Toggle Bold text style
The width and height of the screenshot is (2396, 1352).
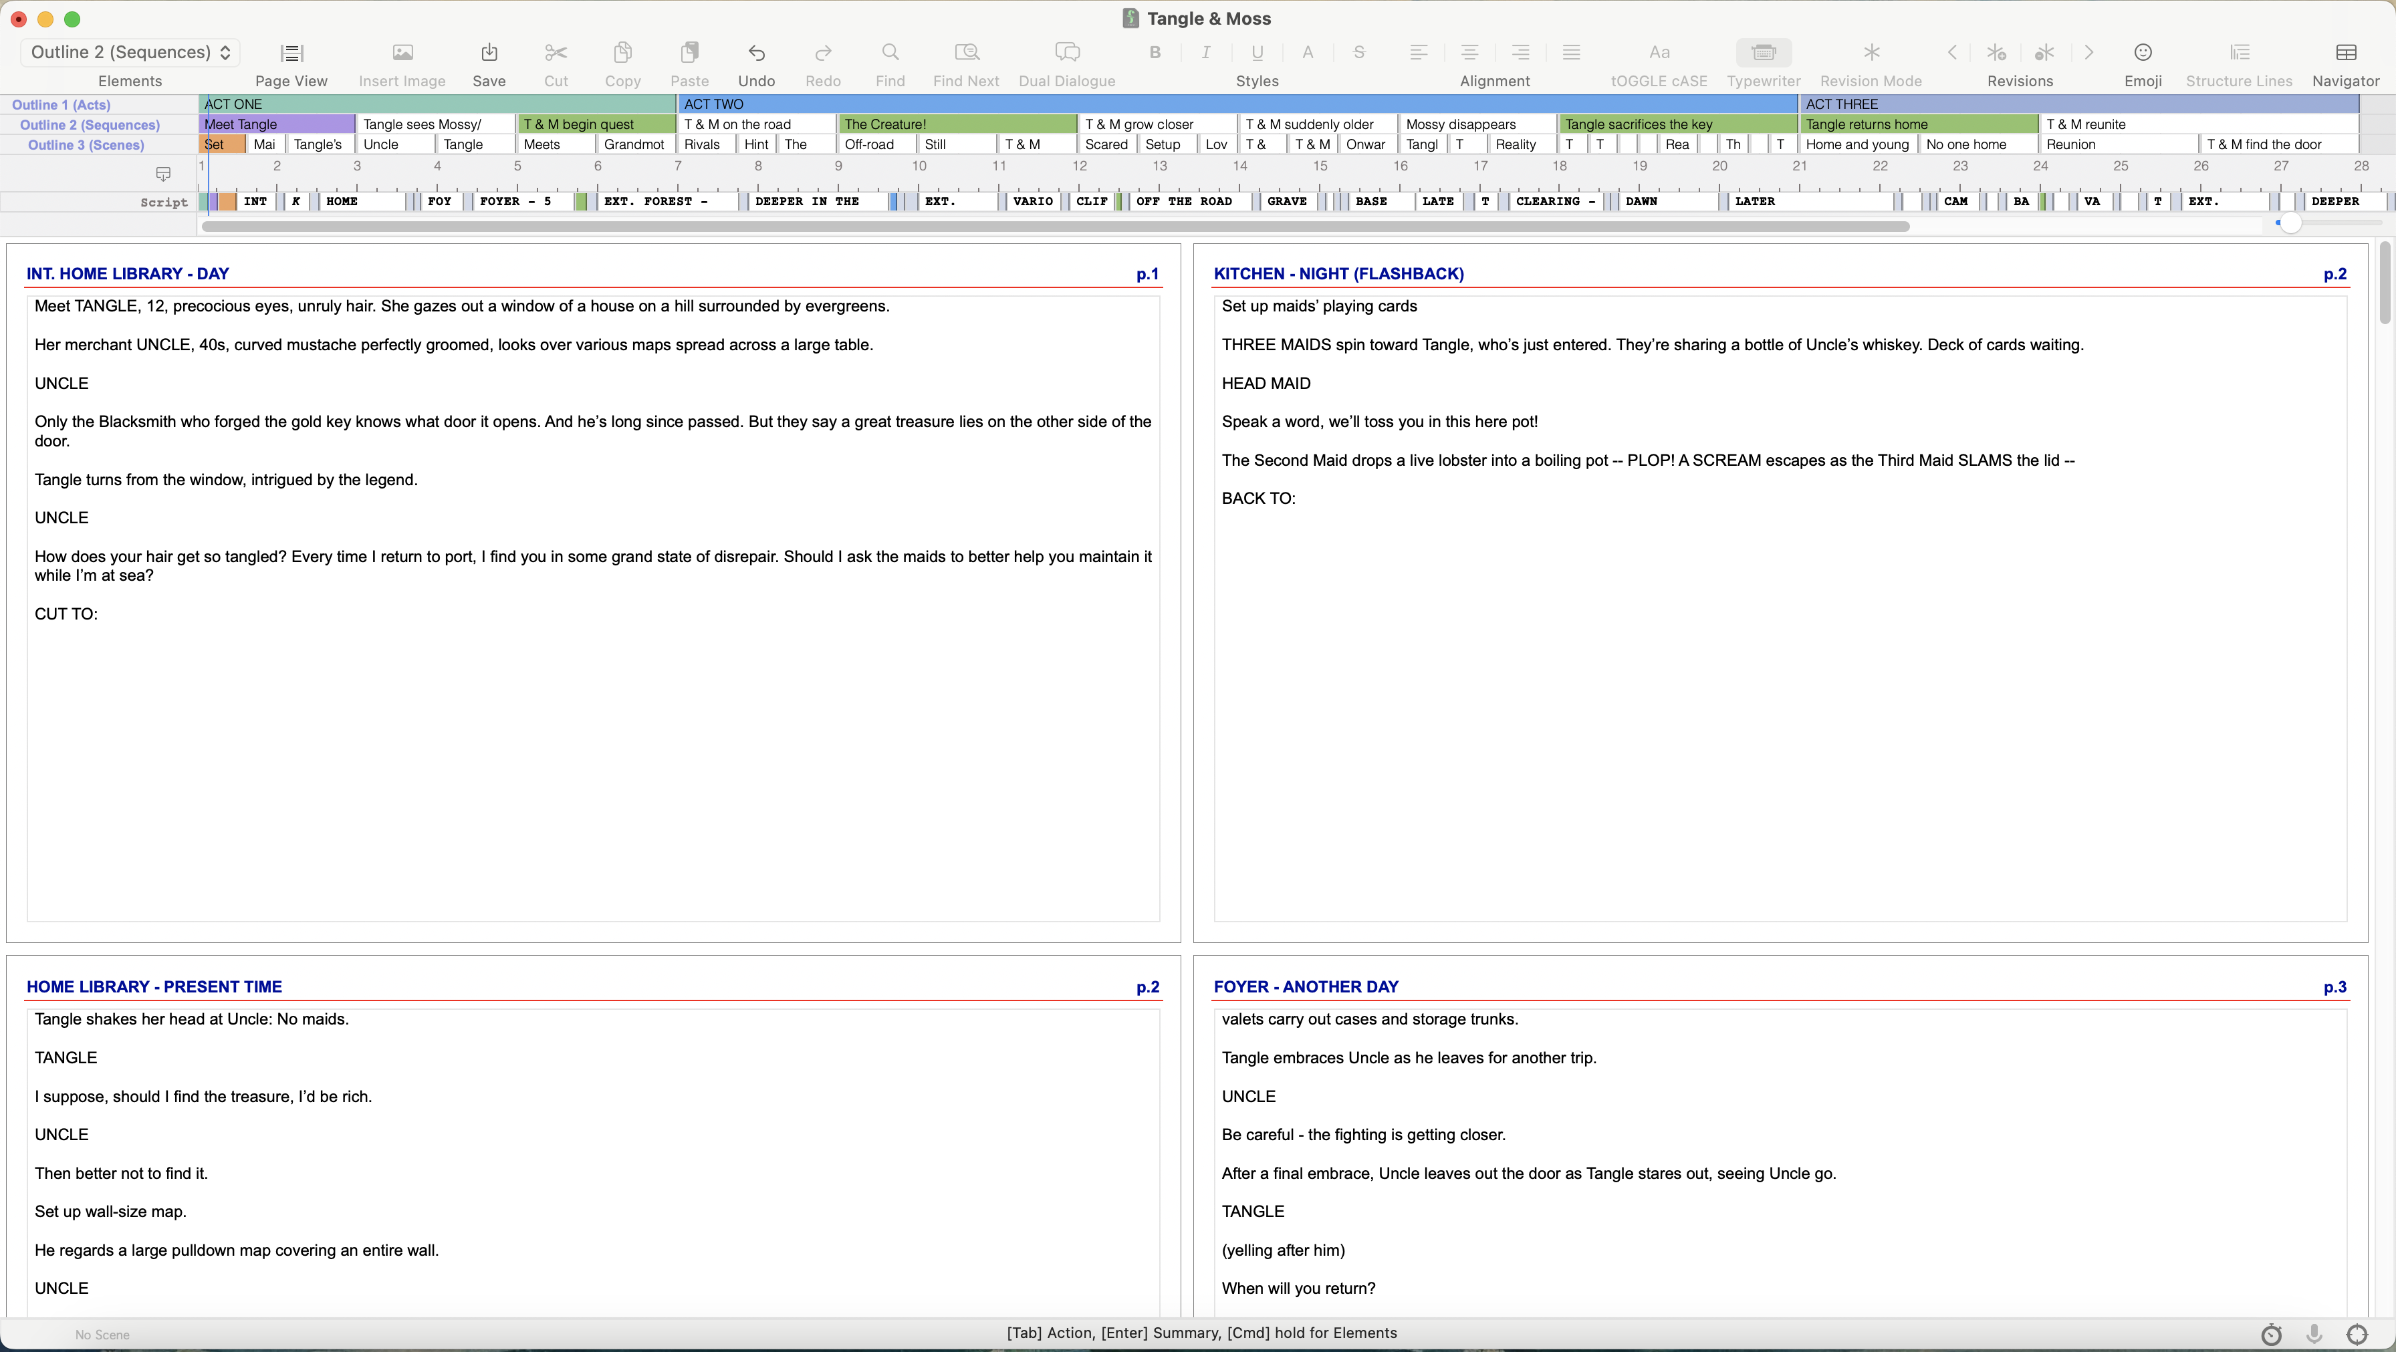[1155, 53]
